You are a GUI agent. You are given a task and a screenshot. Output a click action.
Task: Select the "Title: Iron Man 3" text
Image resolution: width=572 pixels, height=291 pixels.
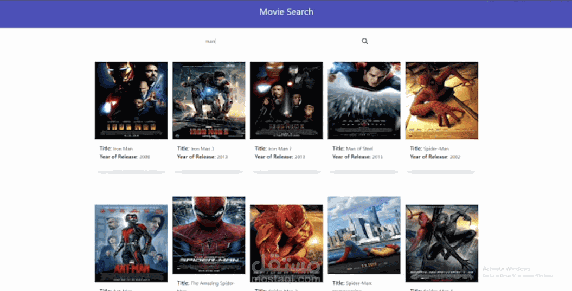click(196, 148)
